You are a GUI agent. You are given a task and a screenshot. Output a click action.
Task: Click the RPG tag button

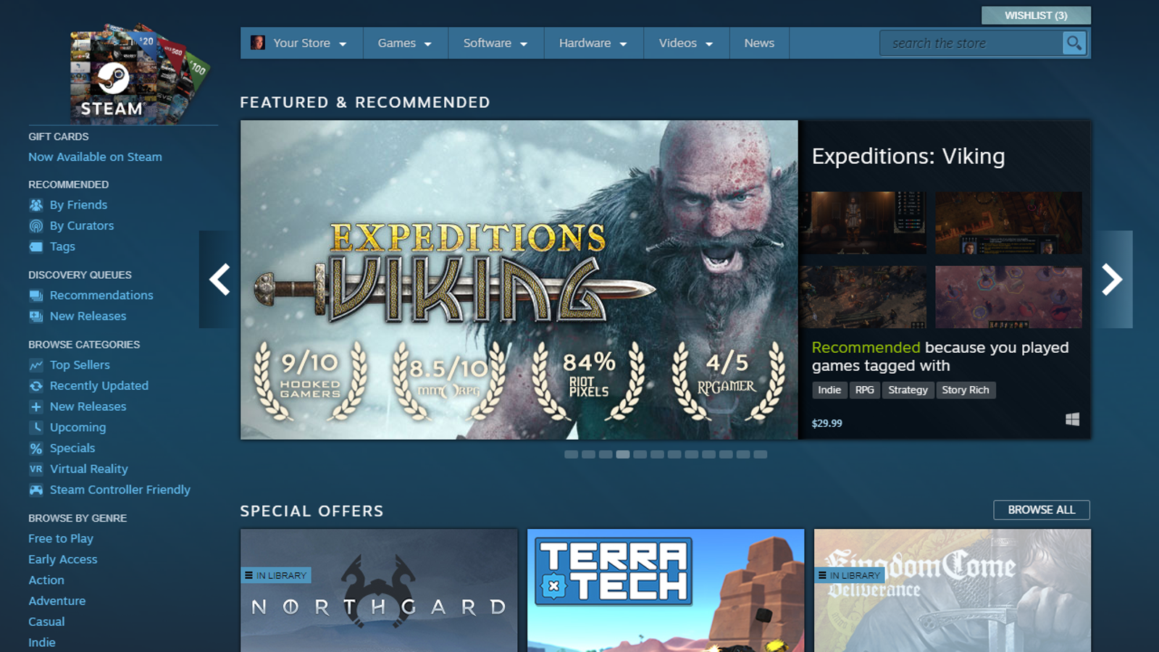pyautogui.click(x=864, y=390)
